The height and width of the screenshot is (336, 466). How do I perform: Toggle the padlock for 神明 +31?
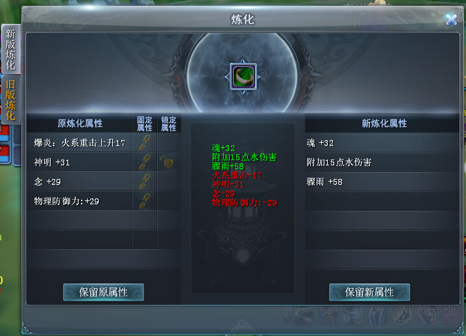coord(167,162)
